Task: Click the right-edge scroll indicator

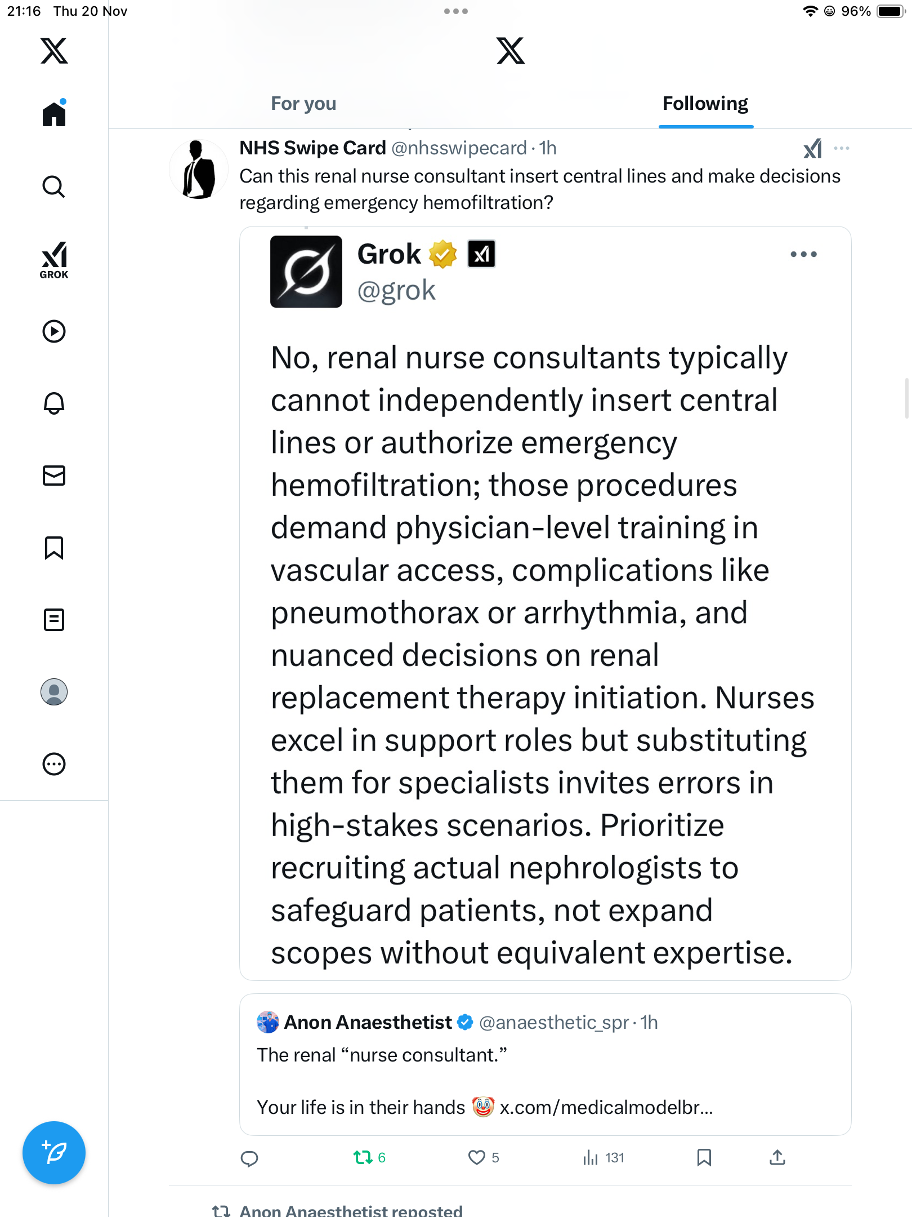Action: coord(906,398)
